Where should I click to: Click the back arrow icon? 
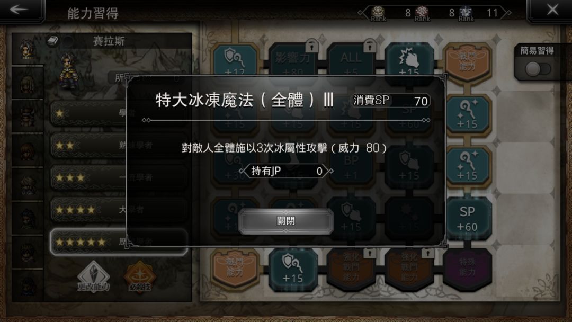coord(19,10)
